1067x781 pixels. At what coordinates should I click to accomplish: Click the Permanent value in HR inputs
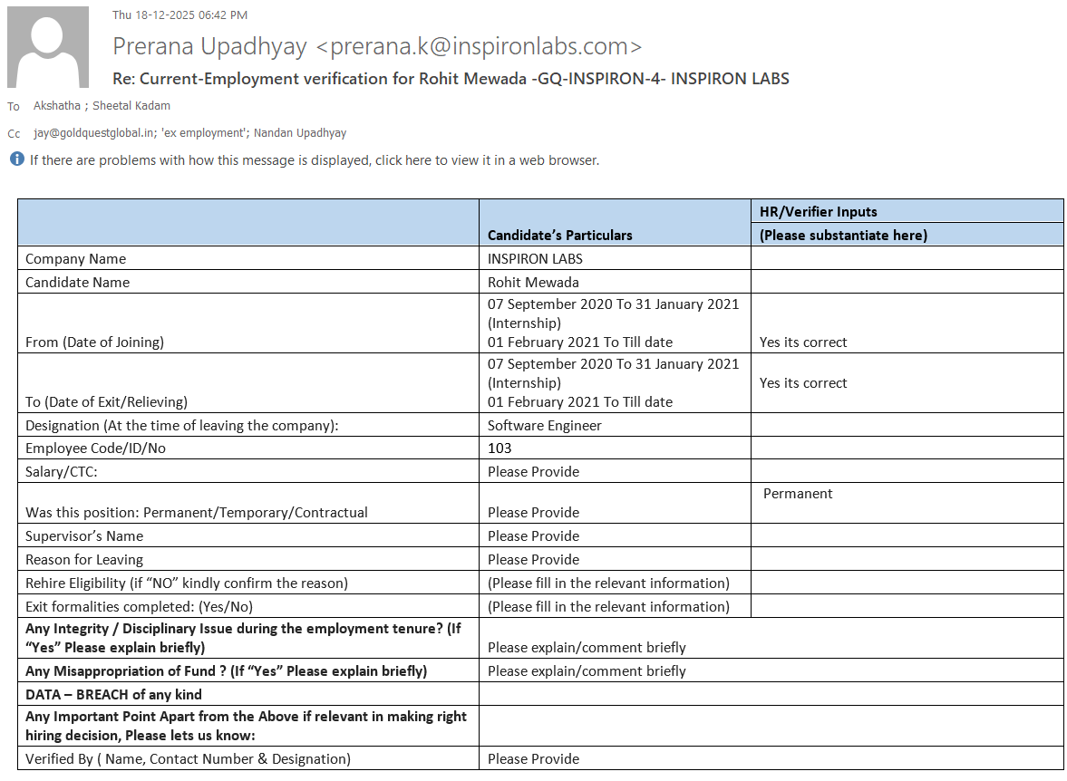coord(798,494)
